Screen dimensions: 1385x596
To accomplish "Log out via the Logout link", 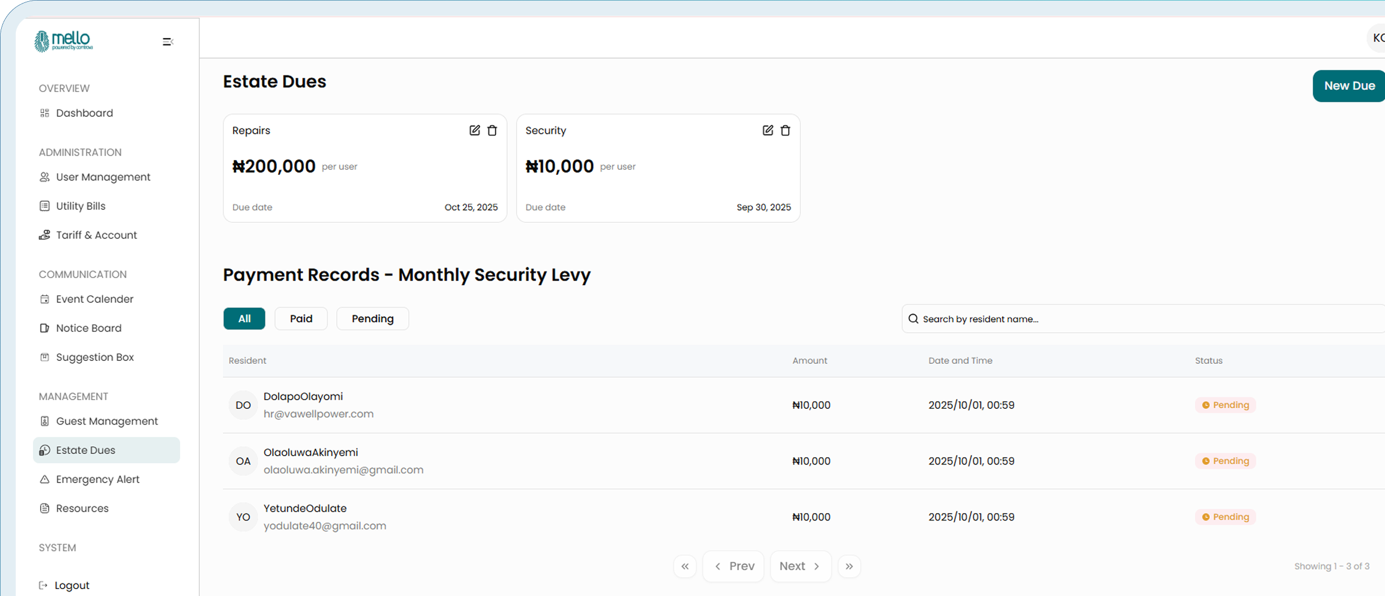I will tap(71, 585).
